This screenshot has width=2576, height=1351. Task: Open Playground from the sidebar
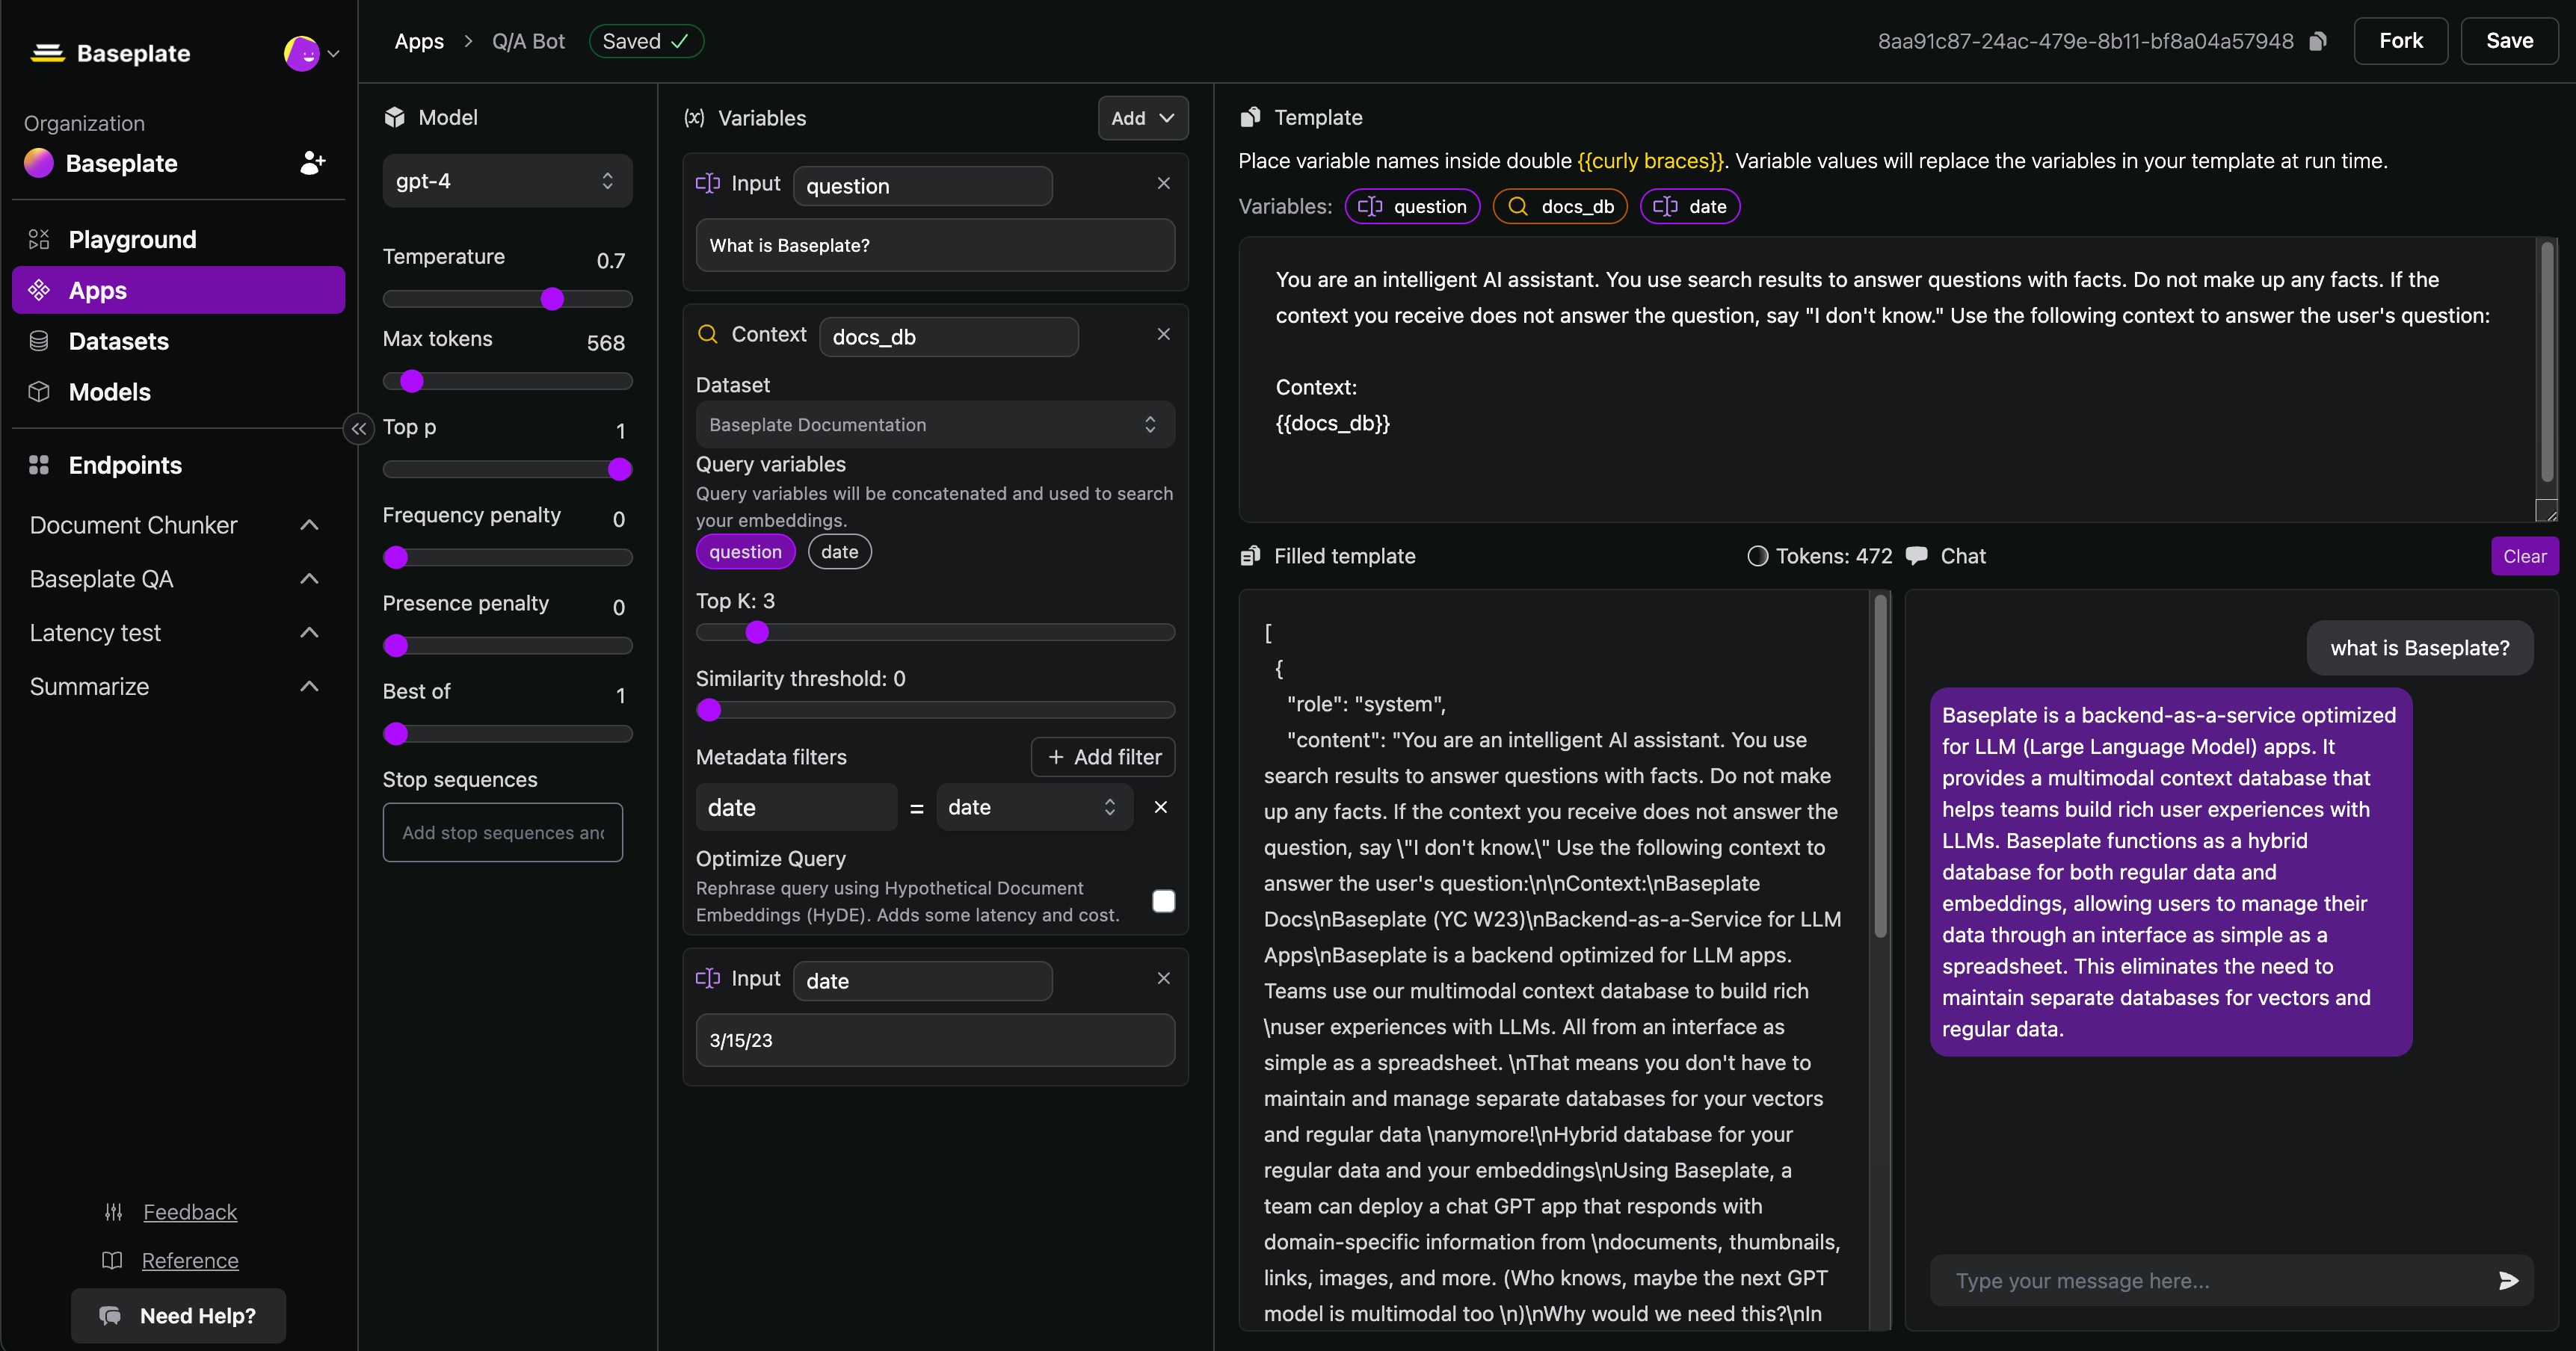[132, 240]
